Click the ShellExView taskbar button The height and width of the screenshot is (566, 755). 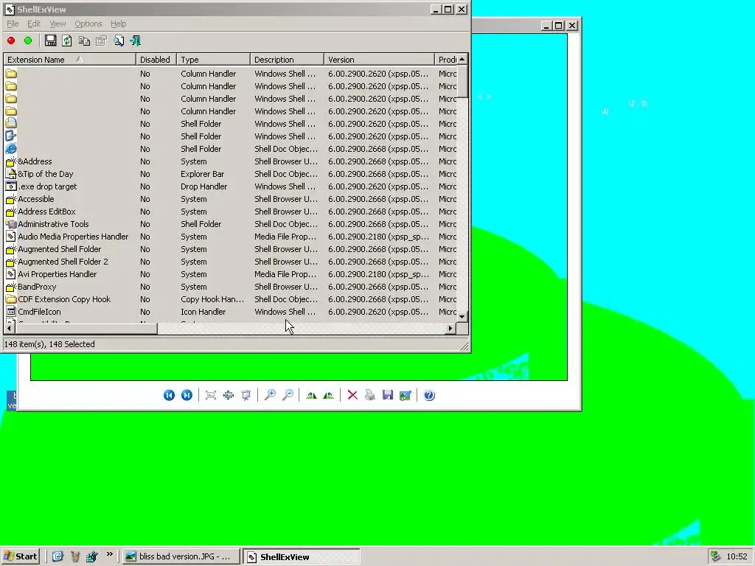pyautogui.click(x=301, y=557)
